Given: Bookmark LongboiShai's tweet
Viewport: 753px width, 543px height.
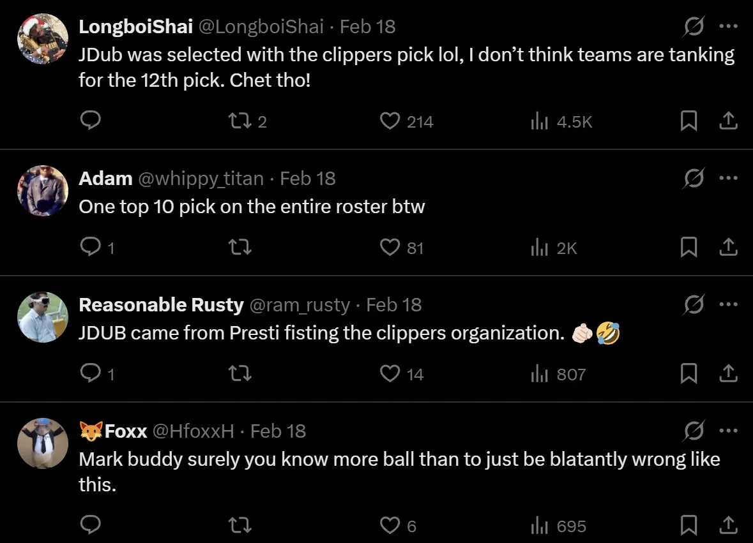Looking at the screenshot, I should [x=688, y=121].
